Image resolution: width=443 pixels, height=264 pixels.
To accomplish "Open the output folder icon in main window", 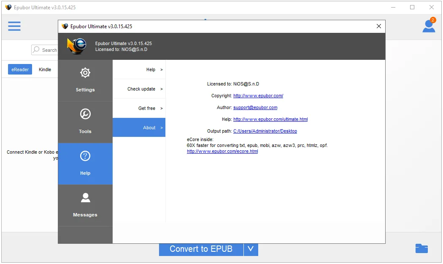I will [x=421, y=248].
